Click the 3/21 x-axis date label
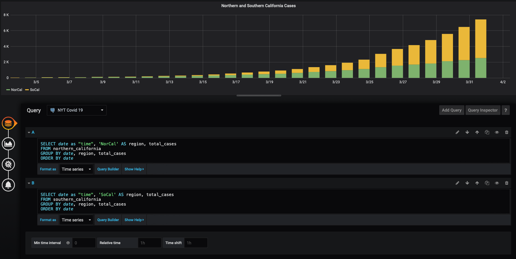Image resolution: width=516 pixels, height=259 pixels. pos(303,82)
